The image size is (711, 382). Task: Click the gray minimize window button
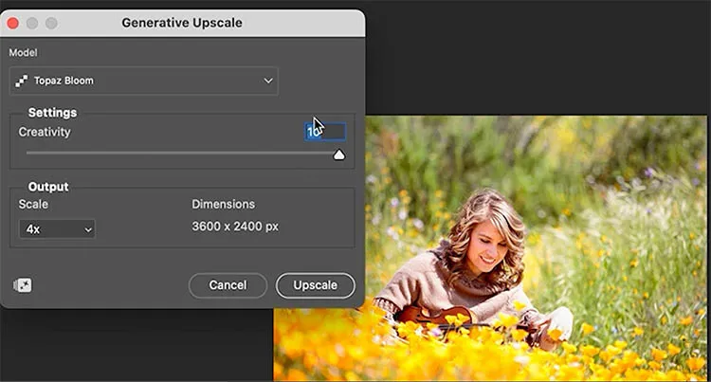[x=32, y=23]
